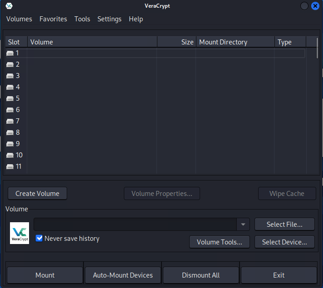Click the Wipe Cache button
This screenshot has width=323, height=288.
point(287,194)
